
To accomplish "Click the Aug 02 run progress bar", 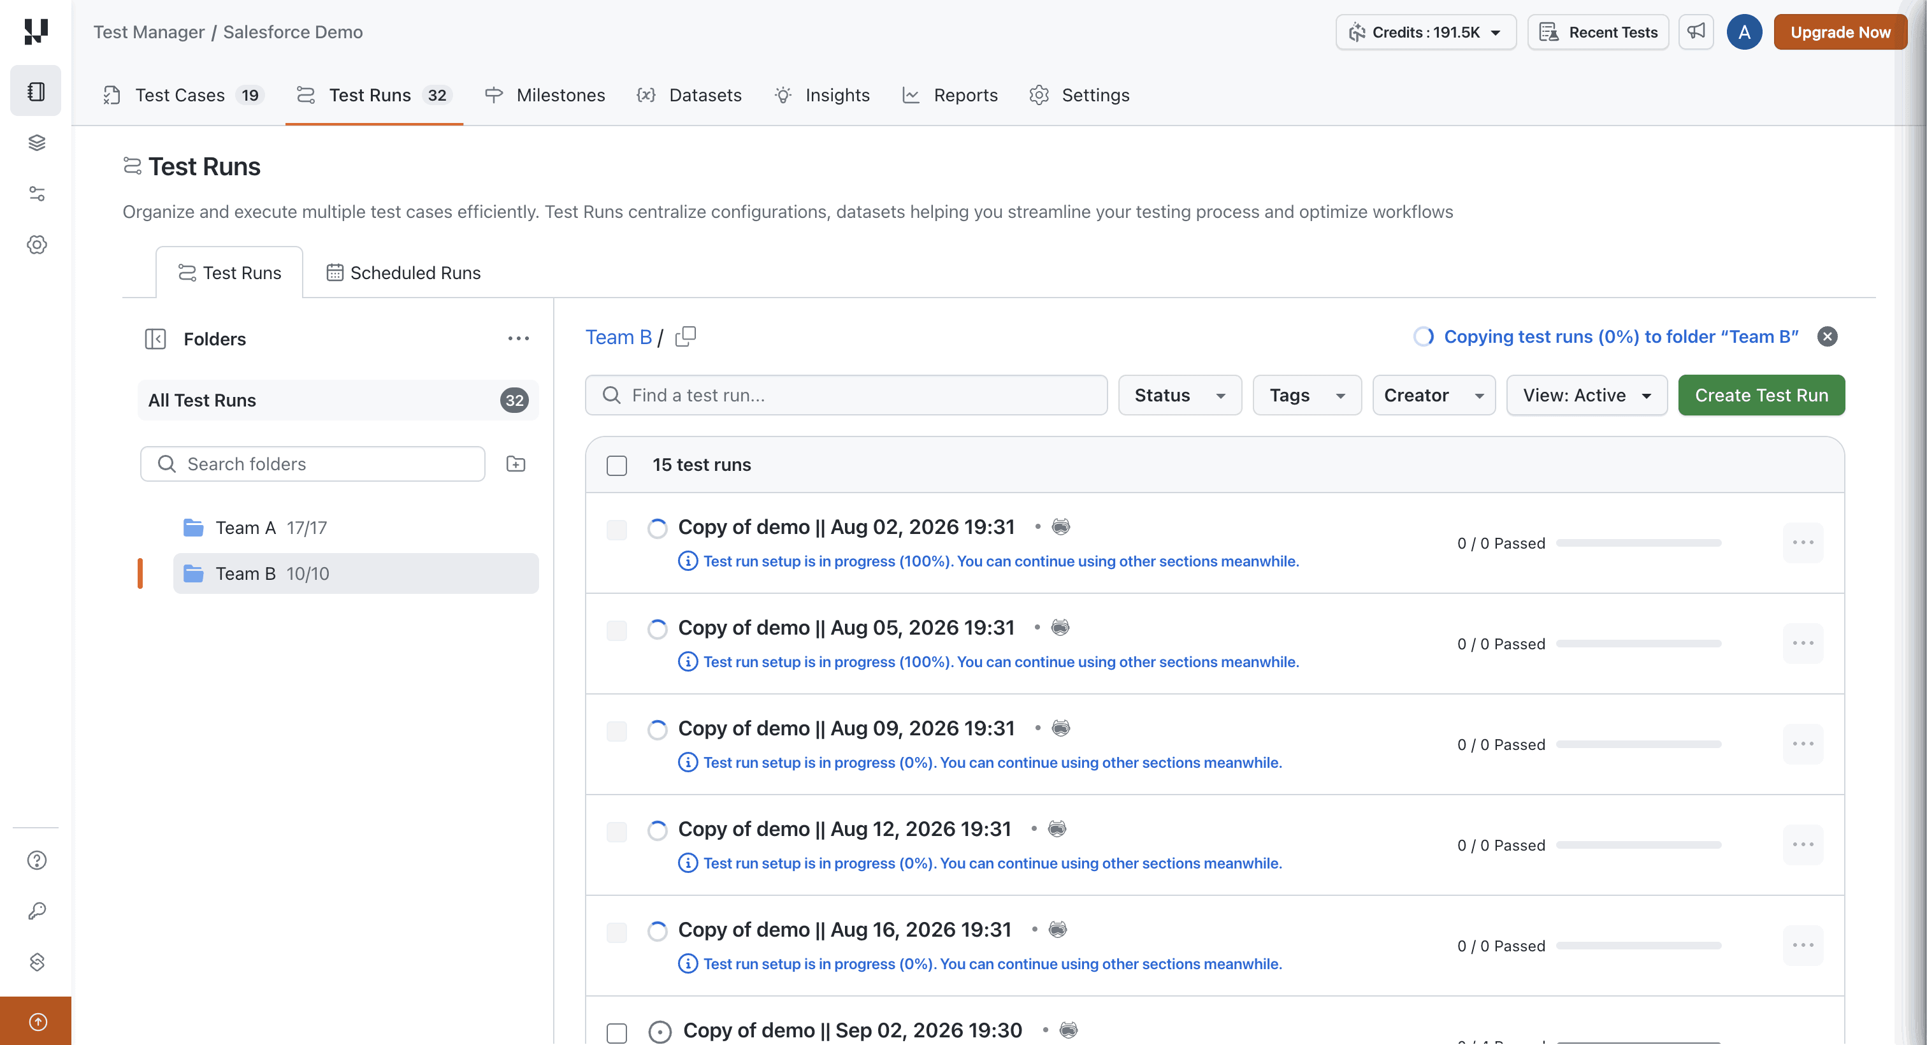I will 1638,543.
